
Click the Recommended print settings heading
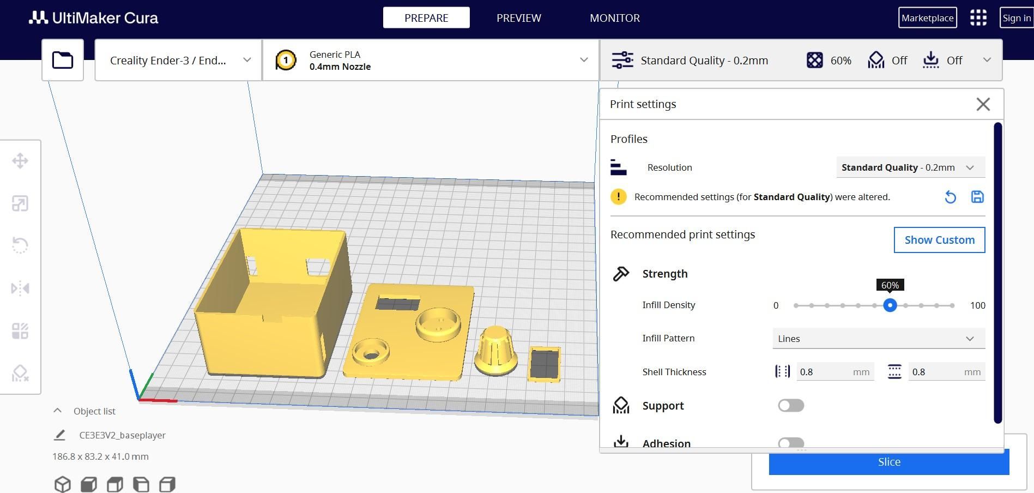click(x=682, y=235)
